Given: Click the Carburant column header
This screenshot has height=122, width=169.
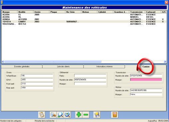Looking at the screenshot, I should [x=153, y=12].
